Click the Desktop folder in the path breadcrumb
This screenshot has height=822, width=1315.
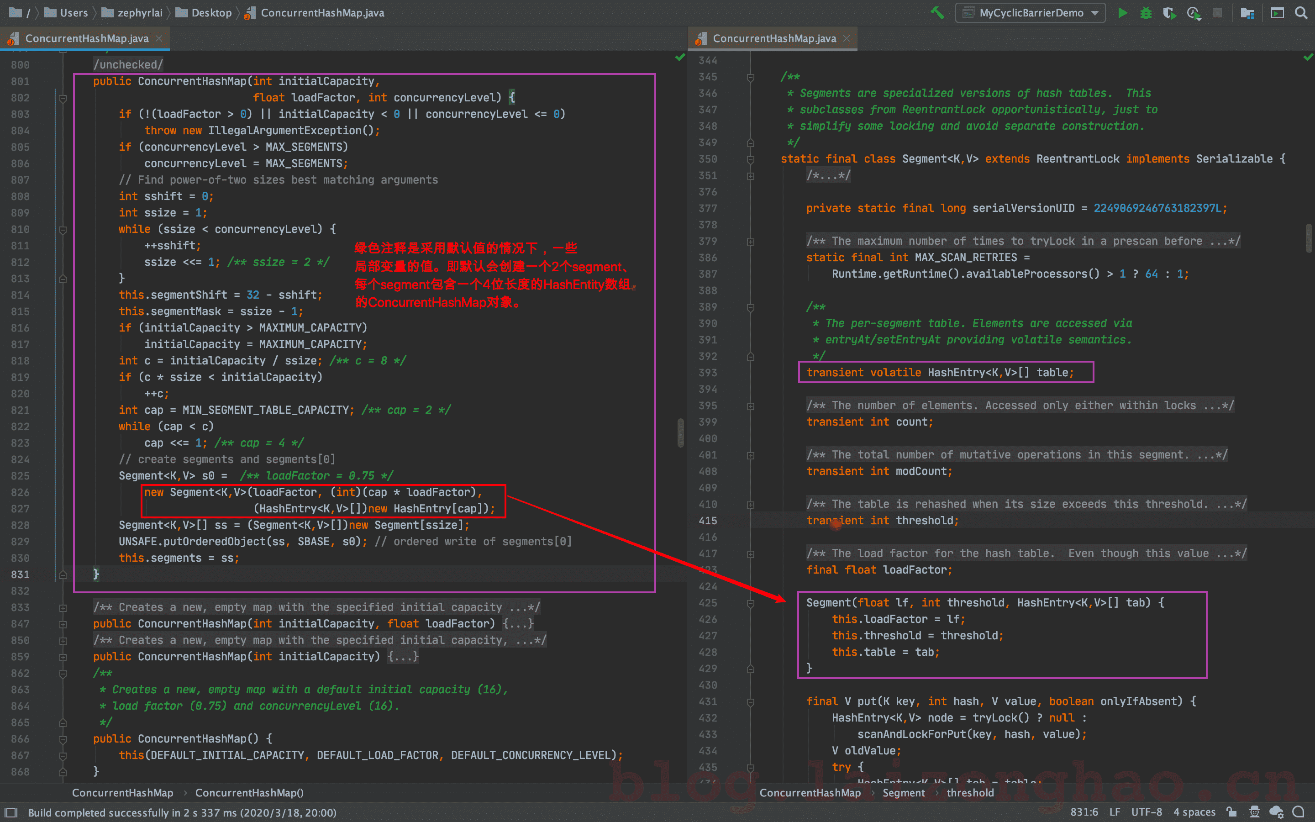tap(211, 12)
